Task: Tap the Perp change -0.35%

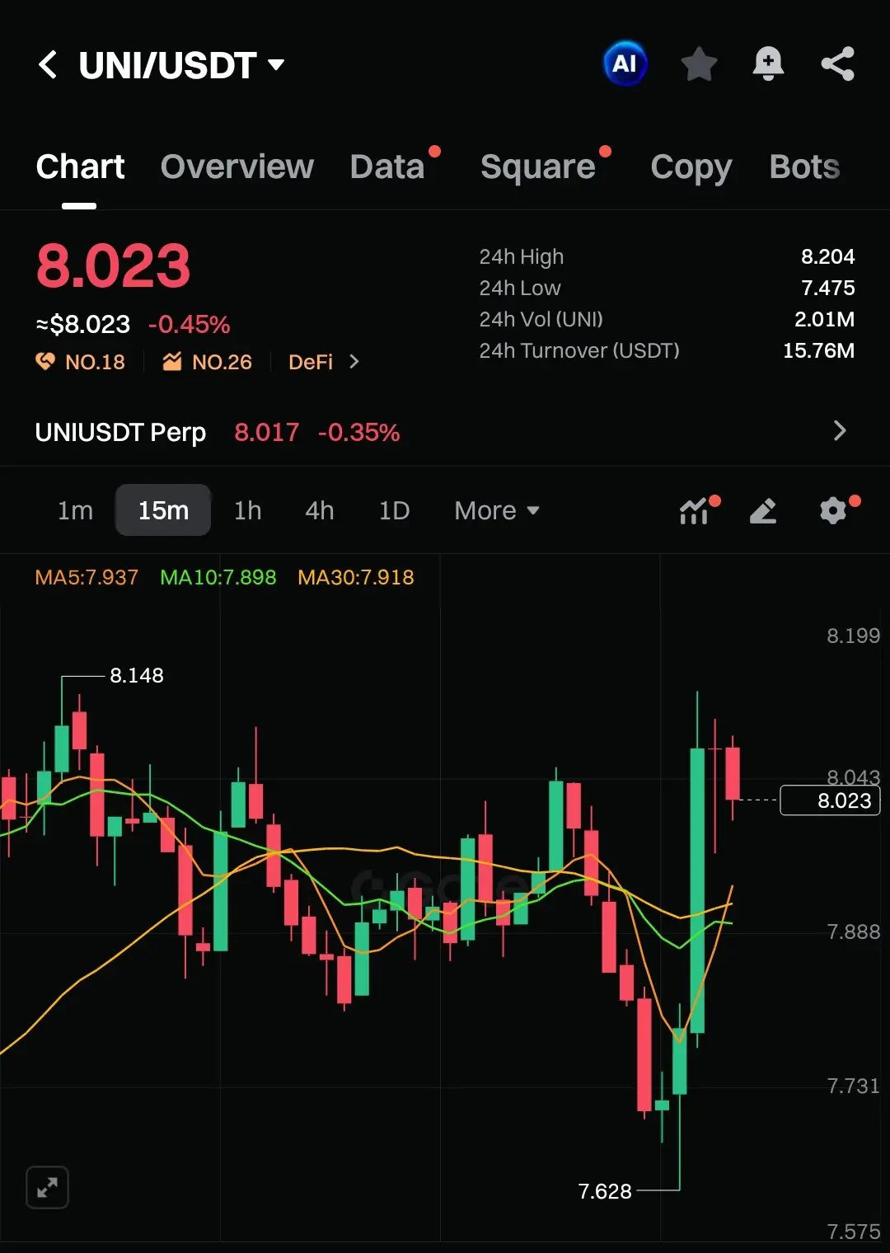Action: click(359, 432)
